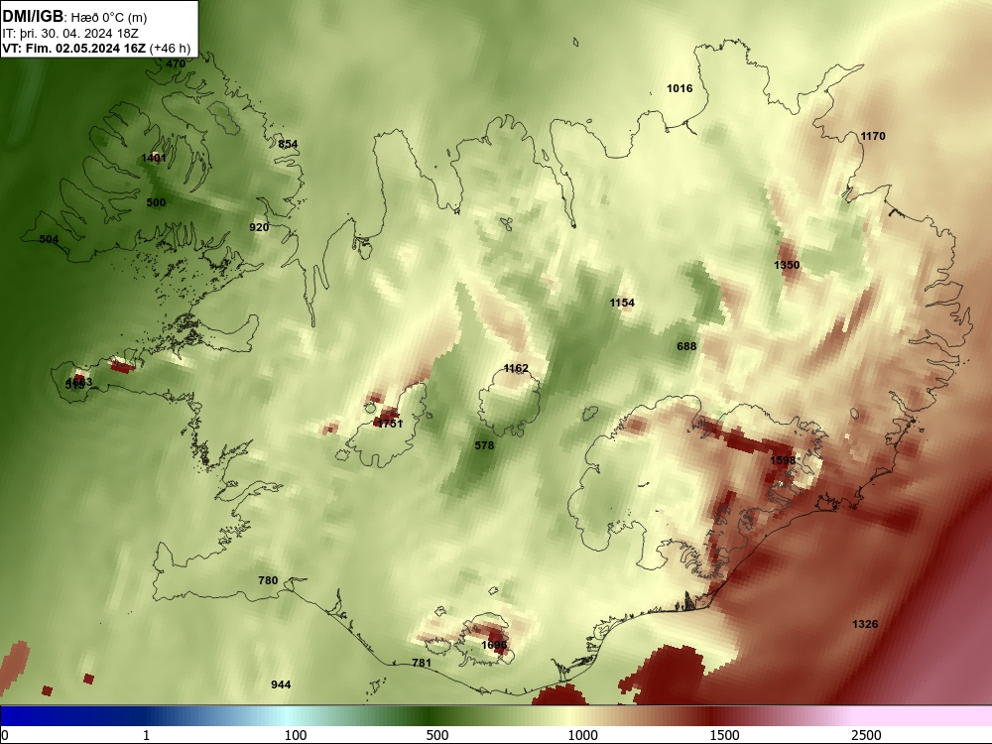992x744 pixels.
Task: Click the 504 value label on the map
Action: (x=49, y=239)
